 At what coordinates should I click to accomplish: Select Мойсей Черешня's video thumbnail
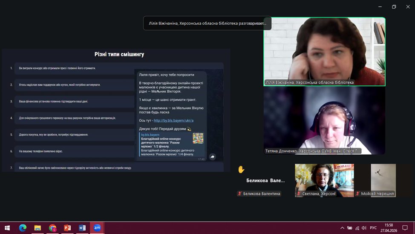coord(377,180)
